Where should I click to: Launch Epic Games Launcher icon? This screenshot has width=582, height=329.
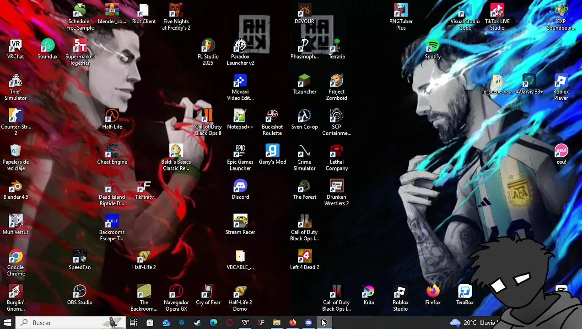click(x=240, y=158)
